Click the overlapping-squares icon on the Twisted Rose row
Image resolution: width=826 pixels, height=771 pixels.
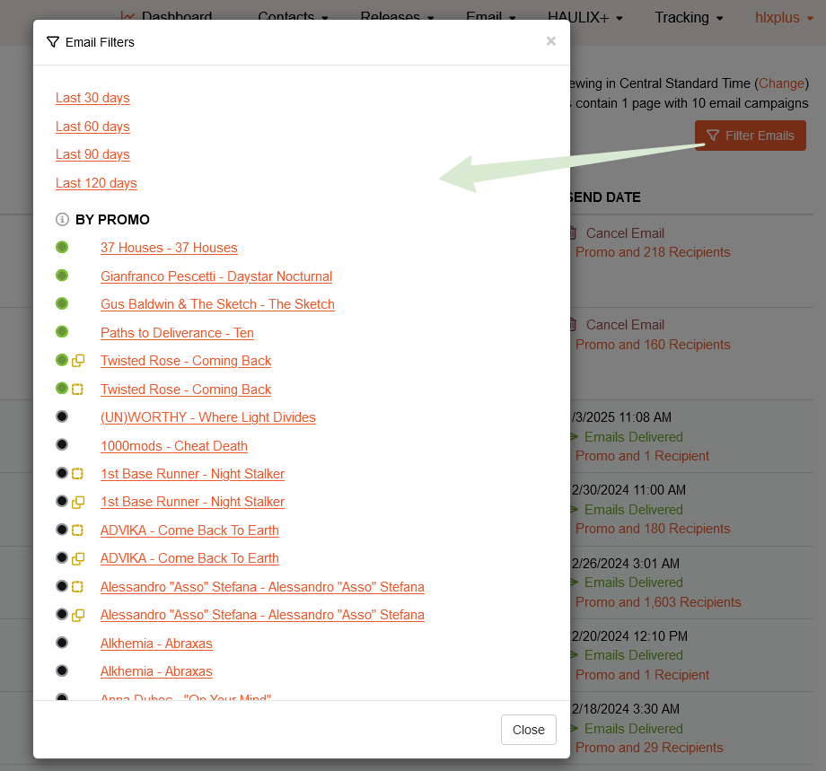[78, 361]
